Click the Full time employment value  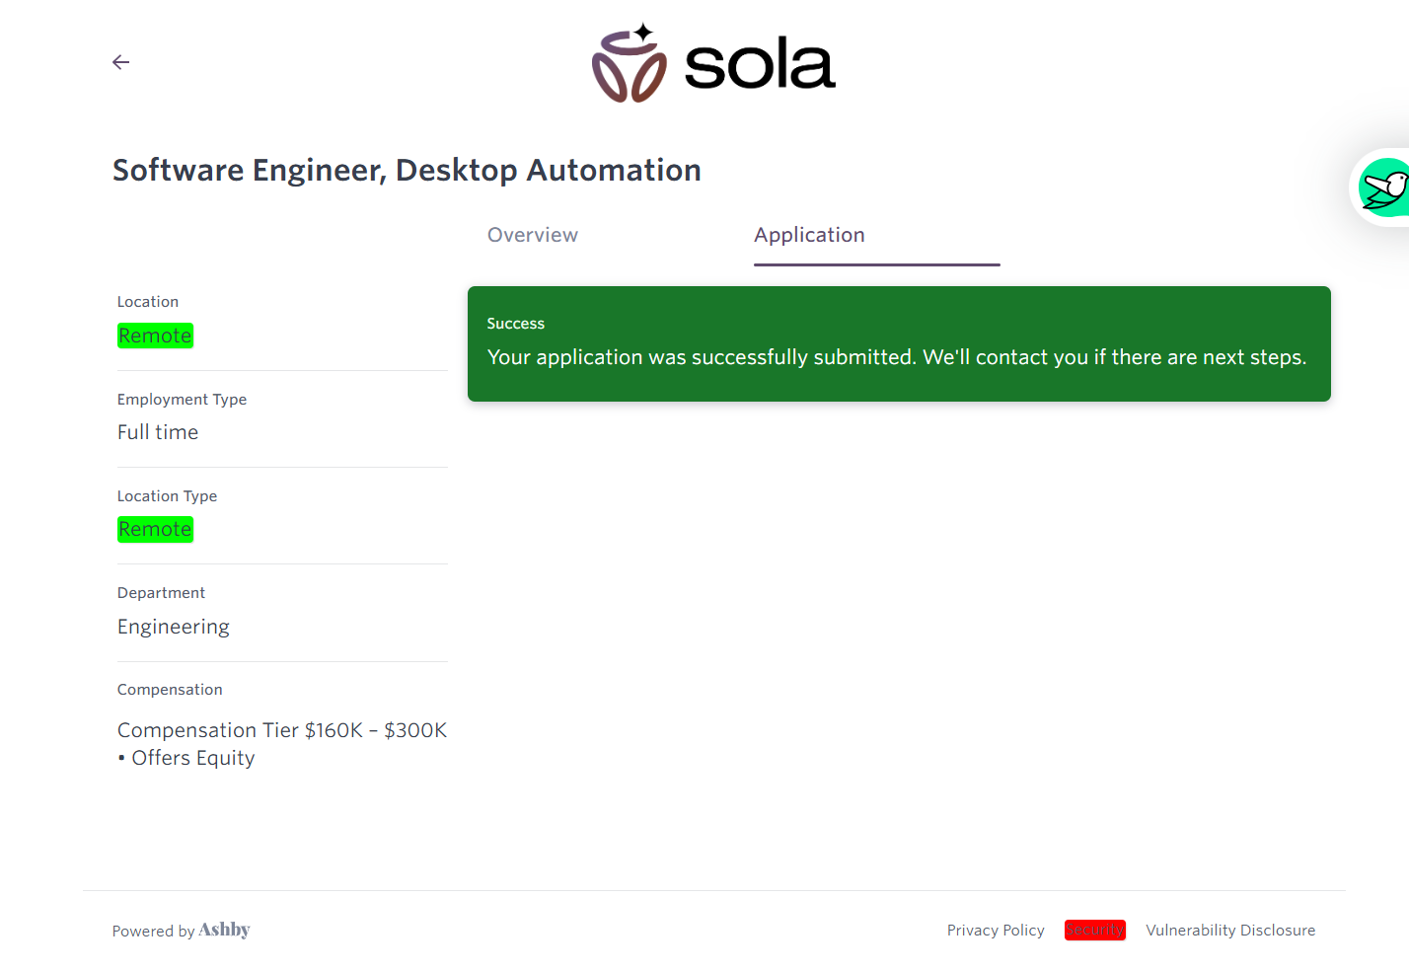click(158, 432)
